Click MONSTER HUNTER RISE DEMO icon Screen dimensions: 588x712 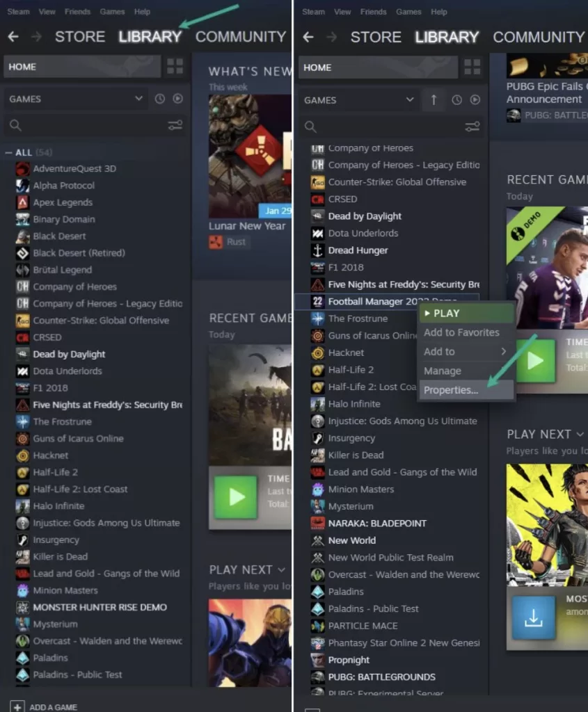click(22, 608)
